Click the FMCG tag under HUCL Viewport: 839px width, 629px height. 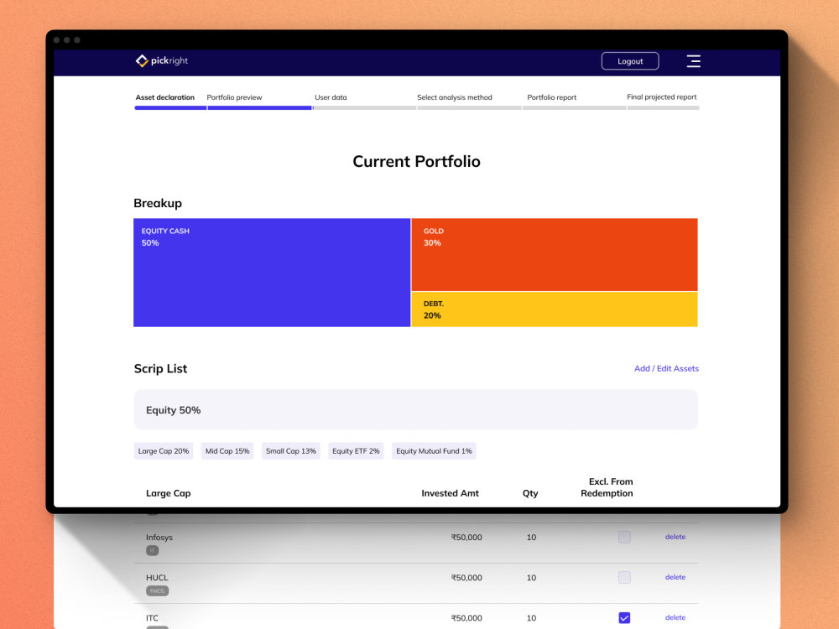pos(158,591)
